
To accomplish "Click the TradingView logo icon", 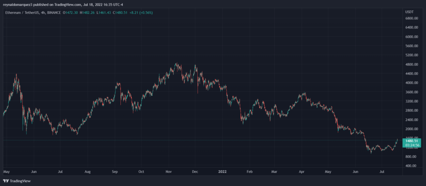I will coord(6,181).
